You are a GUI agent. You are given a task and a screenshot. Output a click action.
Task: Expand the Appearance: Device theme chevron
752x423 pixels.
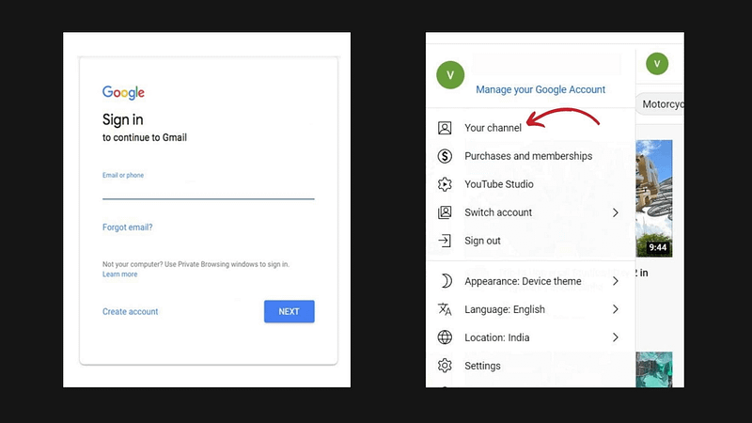coord(616,281)
